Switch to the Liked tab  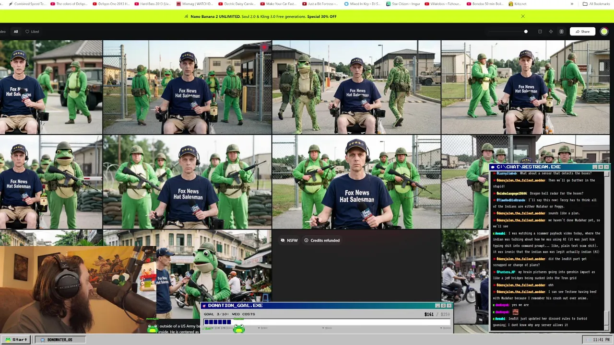pos(32,32)
